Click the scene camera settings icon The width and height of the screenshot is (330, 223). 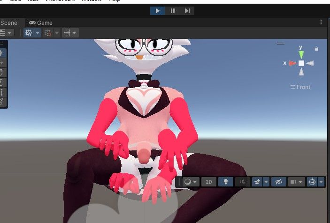[293, 182]
